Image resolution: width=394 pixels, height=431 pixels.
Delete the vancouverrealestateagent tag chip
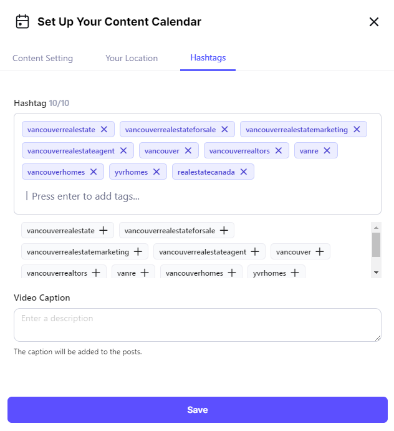click(123, 151)
